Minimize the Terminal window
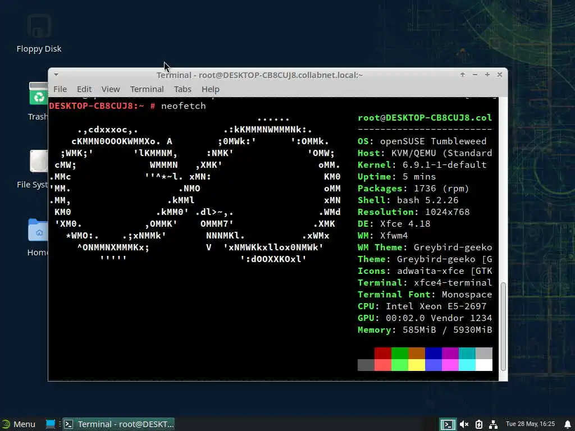This screenshot has height=431, width=575. tap(475, 75)
